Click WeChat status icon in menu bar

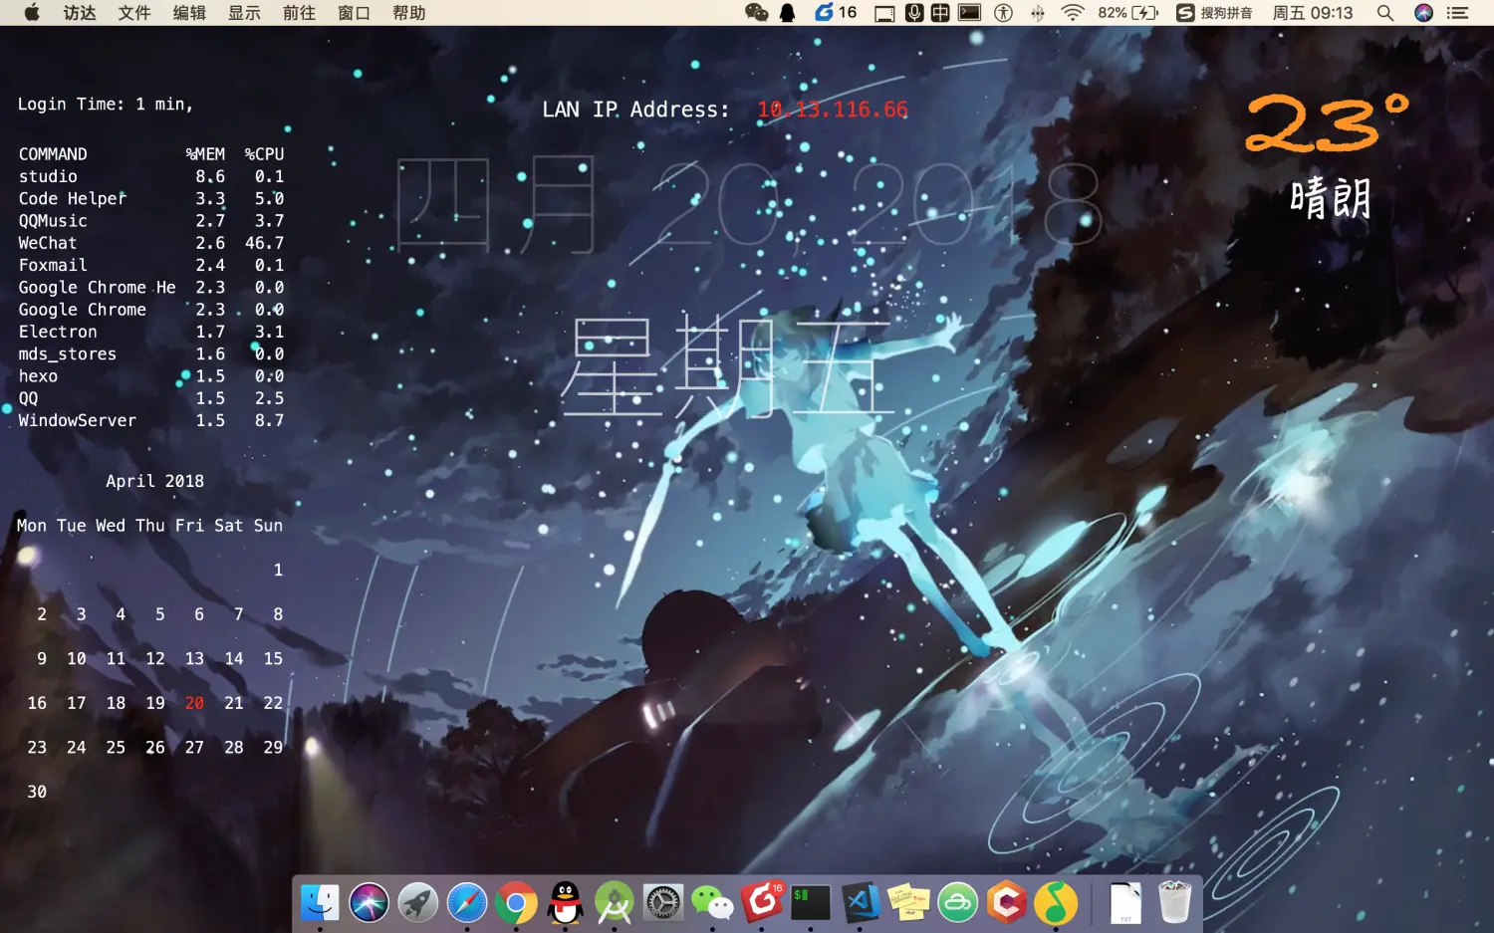click(x=757, y=13)
